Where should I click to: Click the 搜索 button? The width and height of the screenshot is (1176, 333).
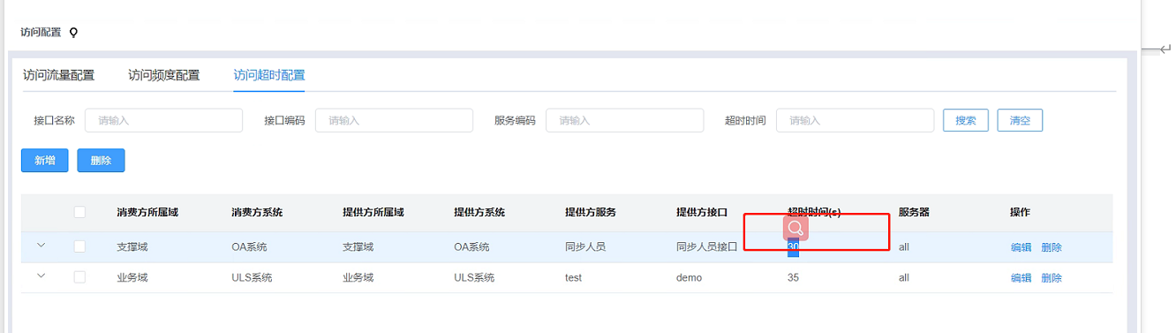pos(966,120)
